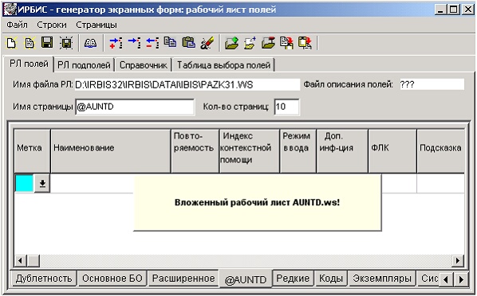Click the Повторяемость column header
This screenshot has width=477, height=296.
point(195,151)
